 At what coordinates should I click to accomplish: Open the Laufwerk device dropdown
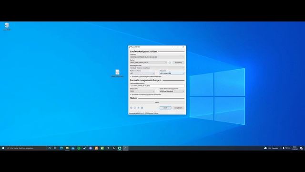pos(157,57)
